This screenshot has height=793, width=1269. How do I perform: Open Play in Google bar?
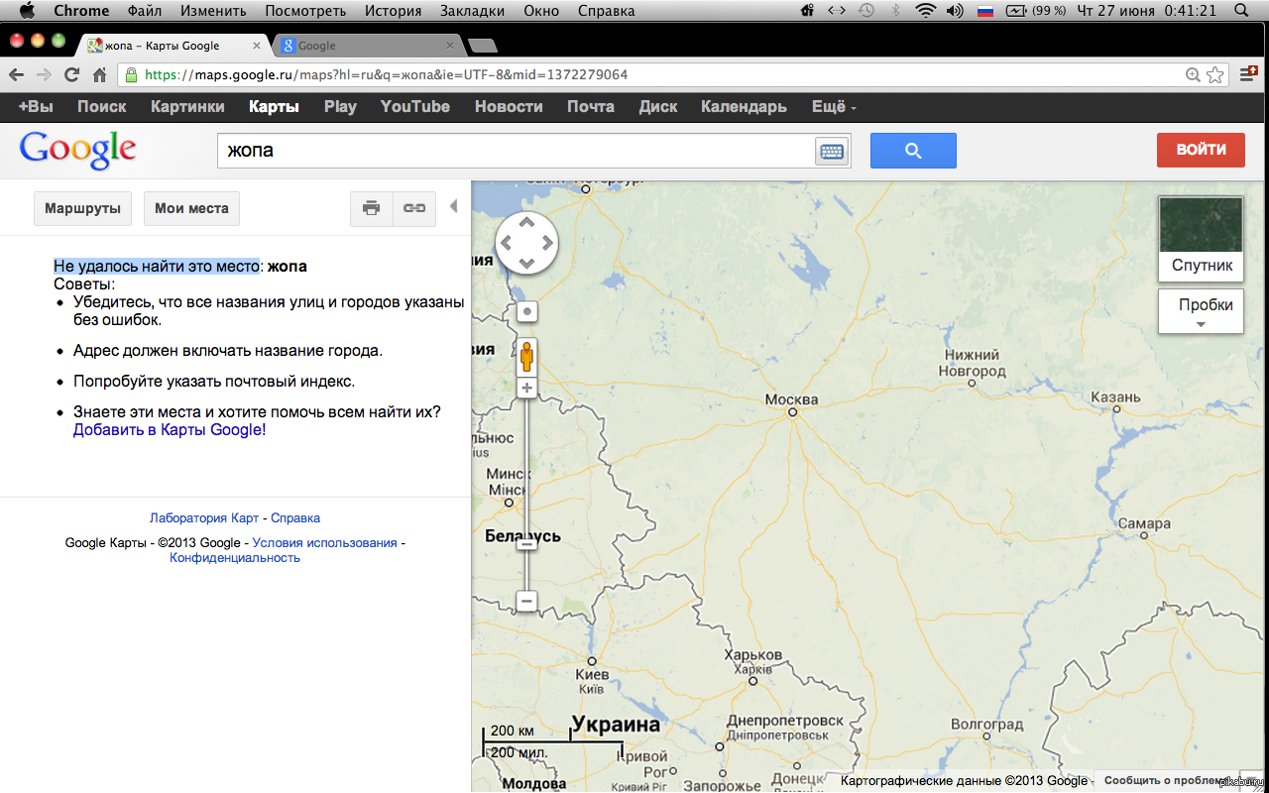[x=340, y=107]
